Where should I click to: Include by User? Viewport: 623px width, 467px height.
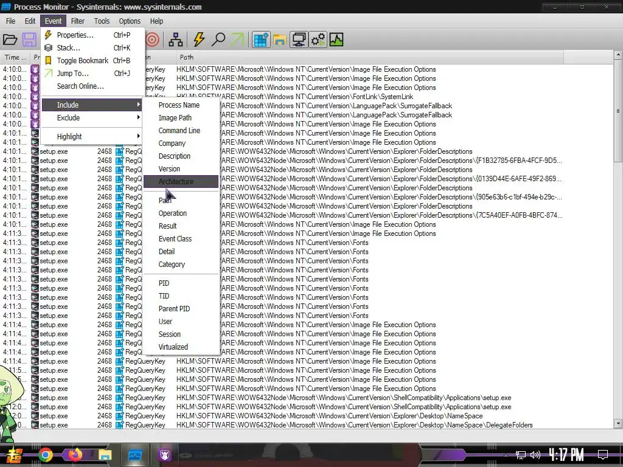click(x=181, y=321)
